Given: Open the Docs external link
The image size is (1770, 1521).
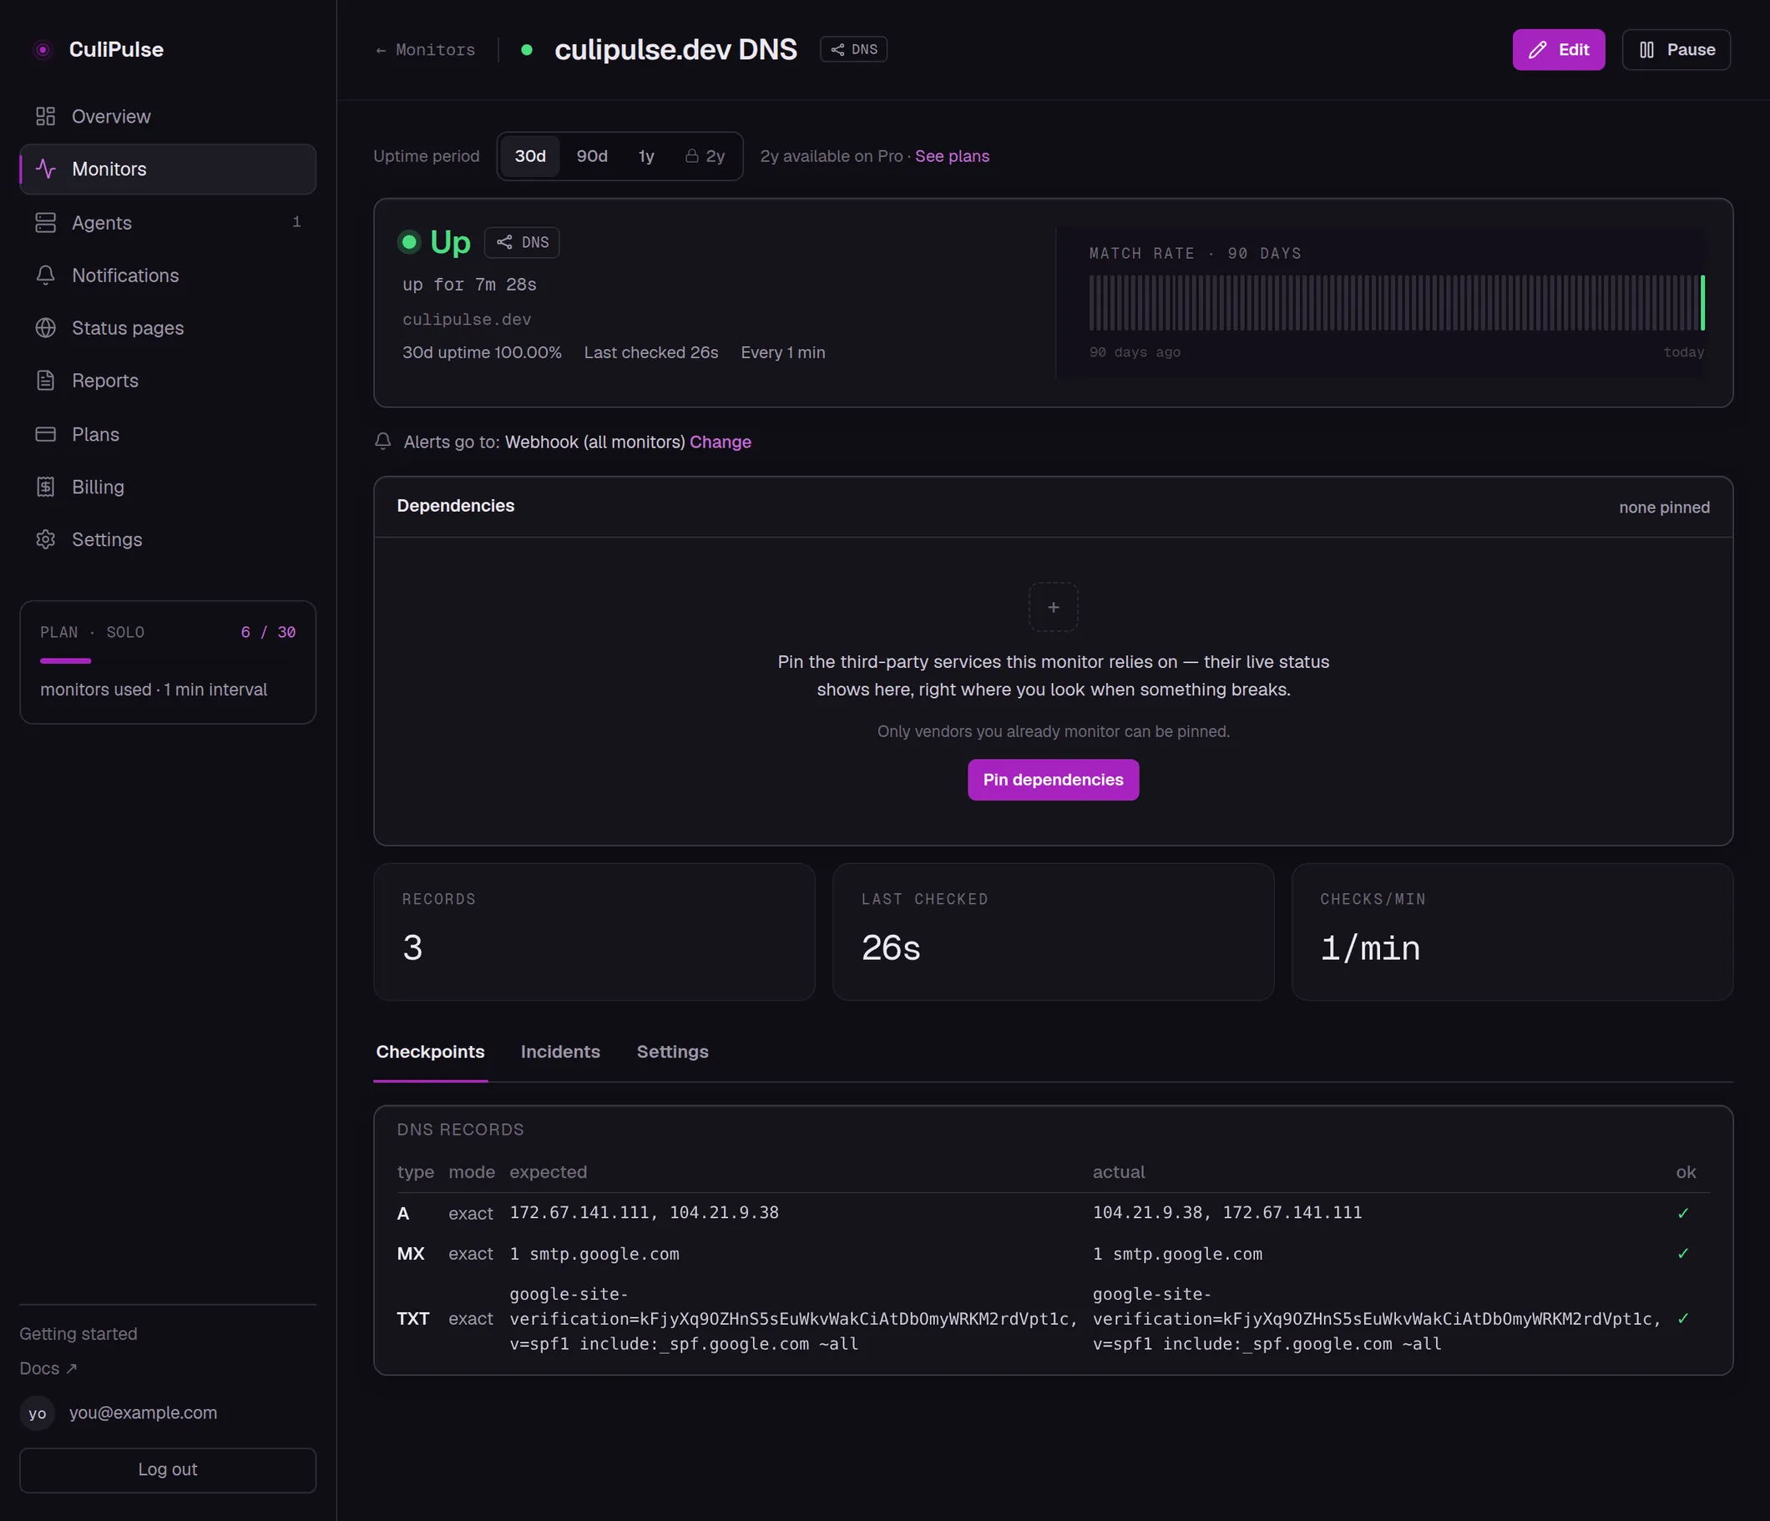Looking at the screenshot, I should click(48, 1368).
